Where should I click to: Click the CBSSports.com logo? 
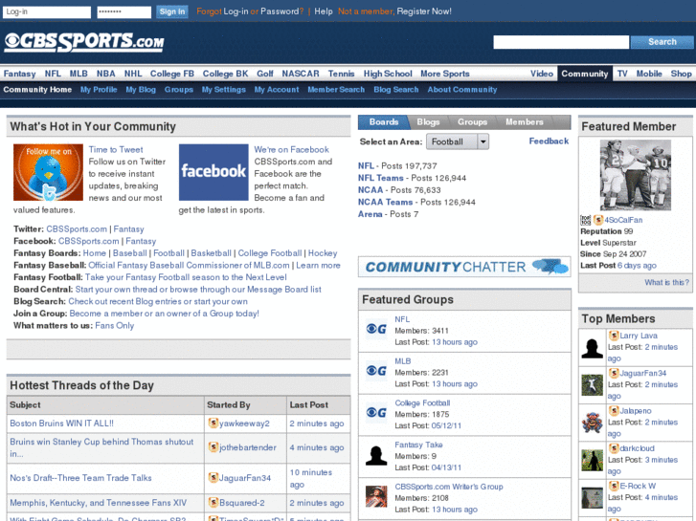click(84, 42)
